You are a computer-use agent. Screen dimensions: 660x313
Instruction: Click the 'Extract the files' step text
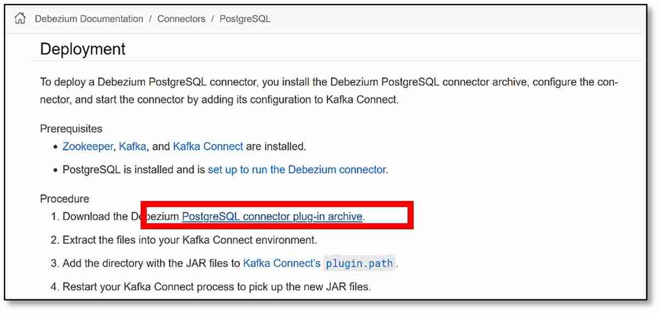tap(190, 240)
